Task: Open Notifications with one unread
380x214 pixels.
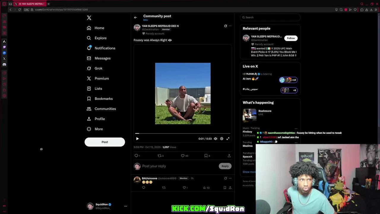Action: pyautogui.click(x=101, y=48)
